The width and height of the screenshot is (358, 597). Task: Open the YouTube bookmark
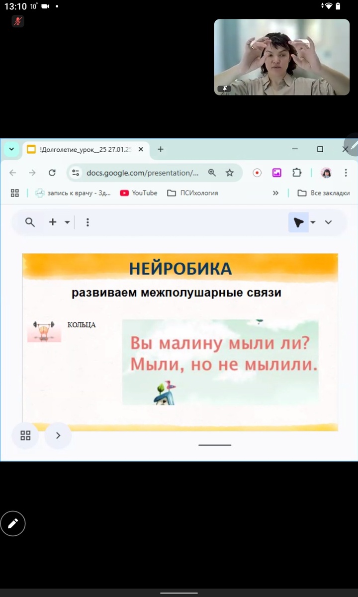click(x=139, y=193)
